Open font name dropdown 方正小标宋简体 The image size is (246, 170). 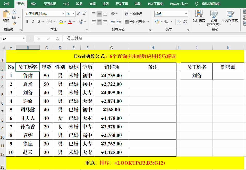coord(63,14)
